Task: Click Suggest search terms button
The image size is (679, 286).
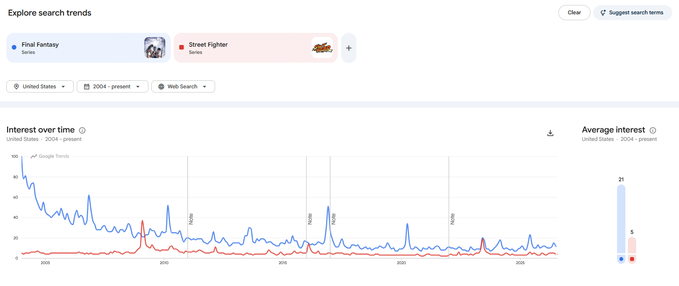Action: click(633, 13)
